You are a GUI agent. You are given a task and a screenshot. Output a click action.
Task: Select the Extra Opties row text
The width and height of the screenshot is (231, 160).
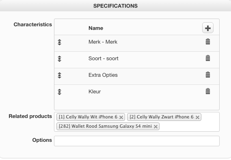pos(103,75)
